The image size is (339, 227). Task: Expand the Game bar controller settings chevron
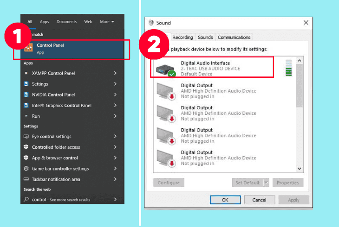tap(115, 168)
